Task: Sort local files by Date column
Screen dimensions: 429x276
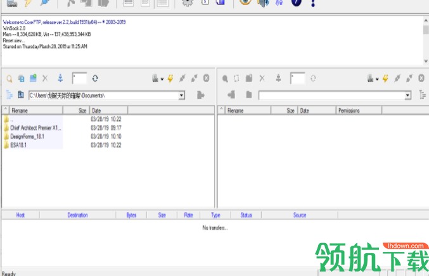Action: 109,110
